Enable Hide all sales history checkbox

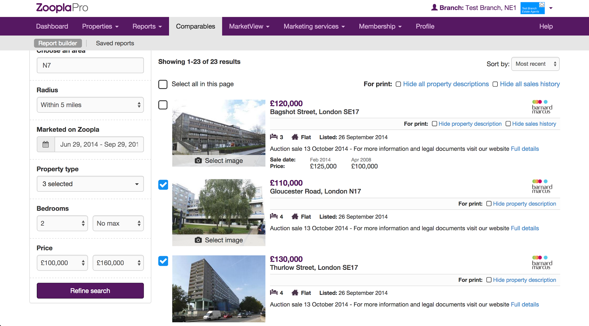(495, 84)
